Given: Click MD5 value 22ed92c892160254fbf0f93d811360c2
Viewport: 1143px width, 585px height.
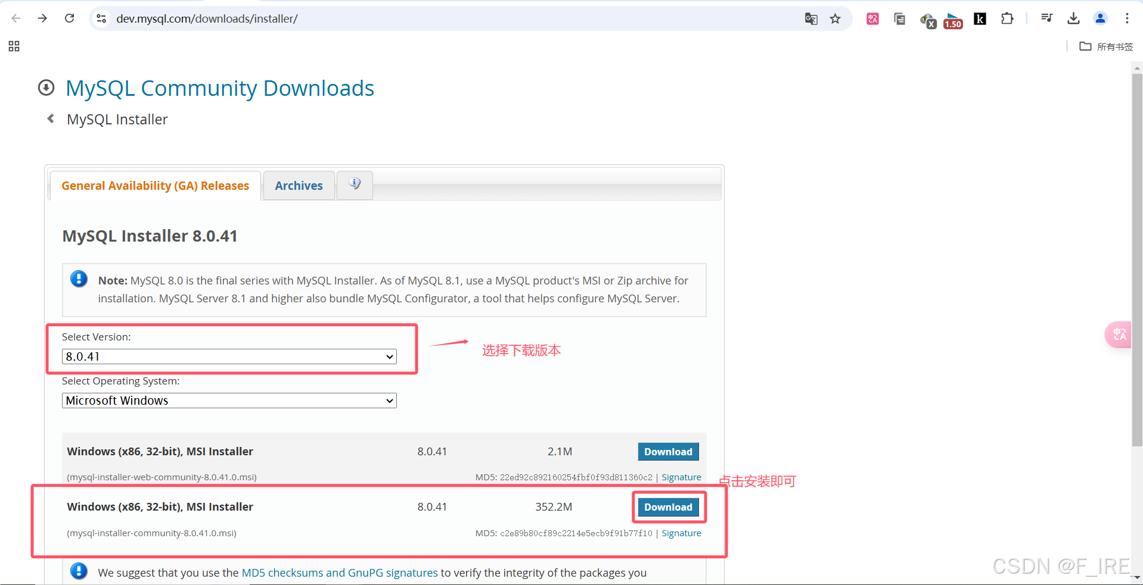Looking at the screenshot, I should point(576,477).
